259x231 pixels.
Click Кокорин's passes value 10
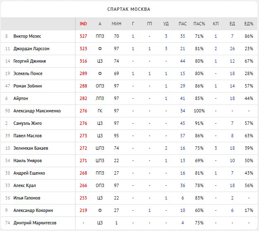(182, 210)
